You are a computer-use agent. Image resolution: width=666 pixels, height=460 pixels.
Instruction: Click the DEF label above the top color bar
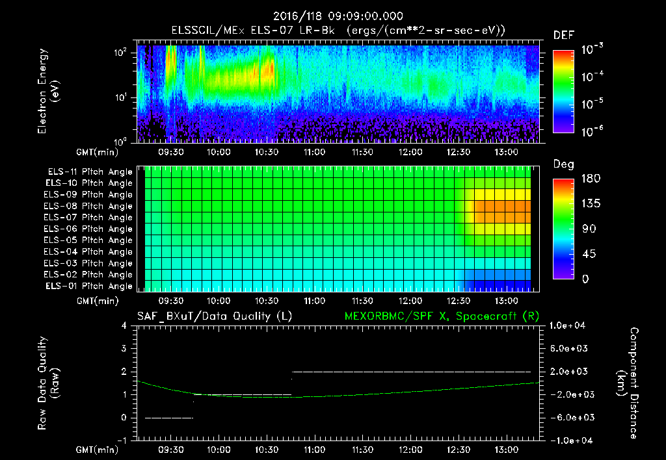click(x=564, y=36)
